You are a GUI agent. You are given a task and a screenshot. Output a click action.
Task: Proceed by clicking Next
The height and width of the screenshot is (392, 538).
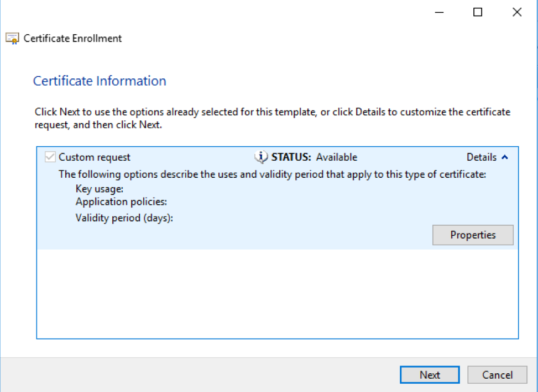tap(430, 374)
